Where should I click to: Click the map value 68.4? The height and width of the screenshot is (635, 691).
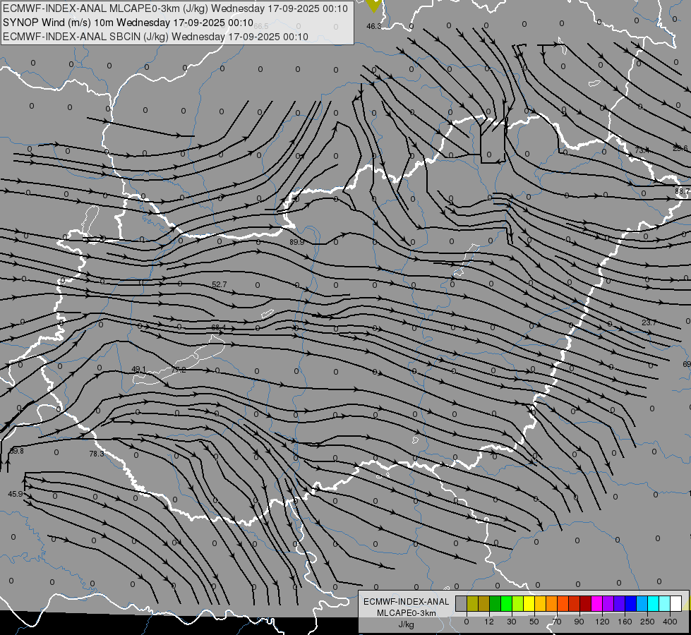(x=219, y=327)
